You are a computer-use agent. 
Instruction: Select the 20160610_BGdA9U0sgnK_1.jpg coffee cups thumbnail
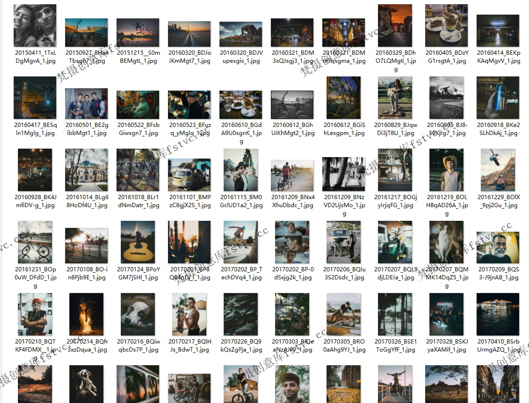coord(241,105)
